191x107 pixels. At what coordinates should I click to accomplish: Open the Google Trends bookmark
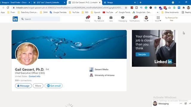point(123,12)
